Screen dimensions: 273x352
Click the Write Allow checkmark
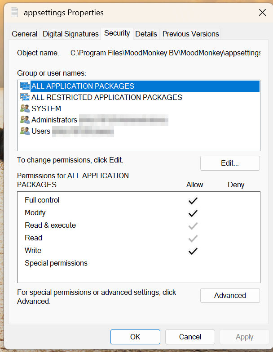[x=193, y=251]
